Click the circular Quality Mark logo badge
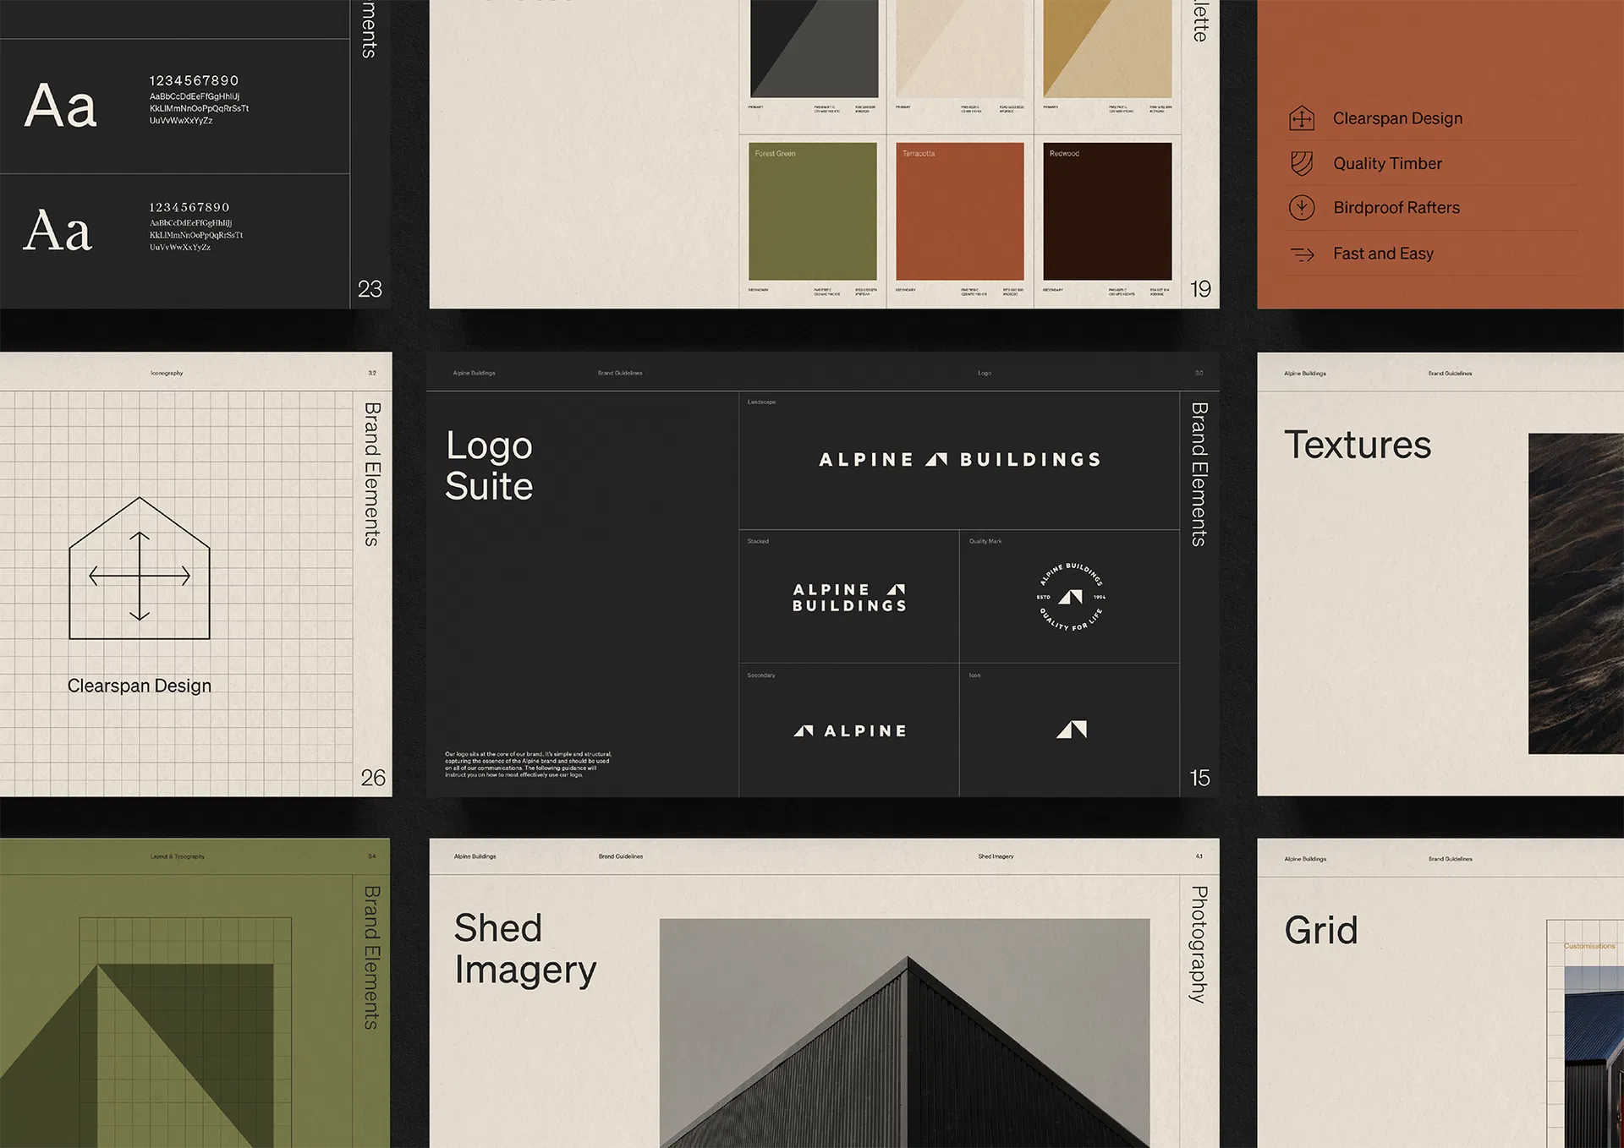Viewport: 1624px width, 1148px height. click(x=1071, y=597)
